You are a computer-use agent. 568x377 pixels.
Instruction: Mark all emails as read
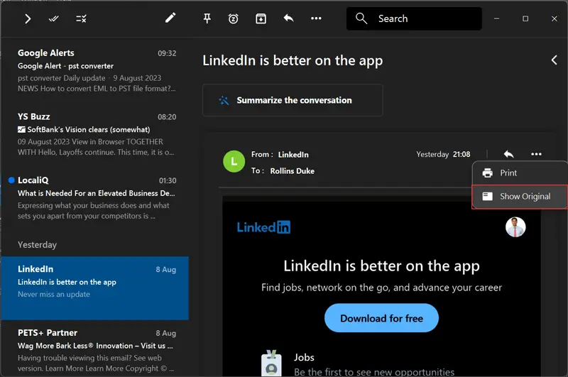pyautogui.click(x=54, y=18)
